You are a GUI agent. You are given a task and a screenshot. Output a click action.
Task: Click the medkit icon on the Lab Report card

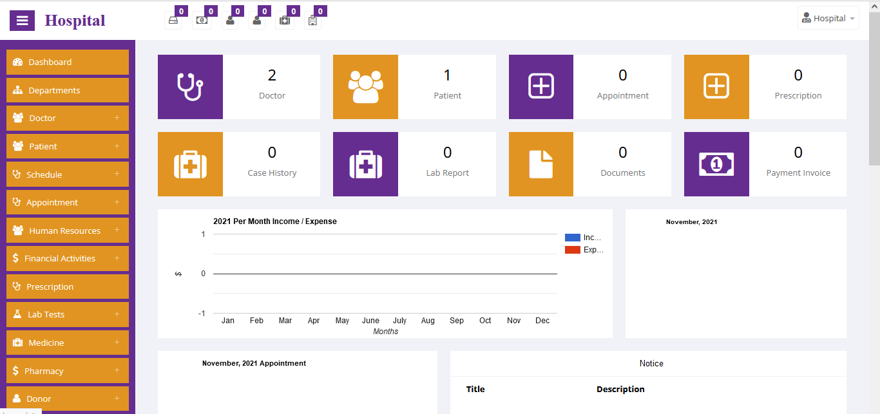365,164
